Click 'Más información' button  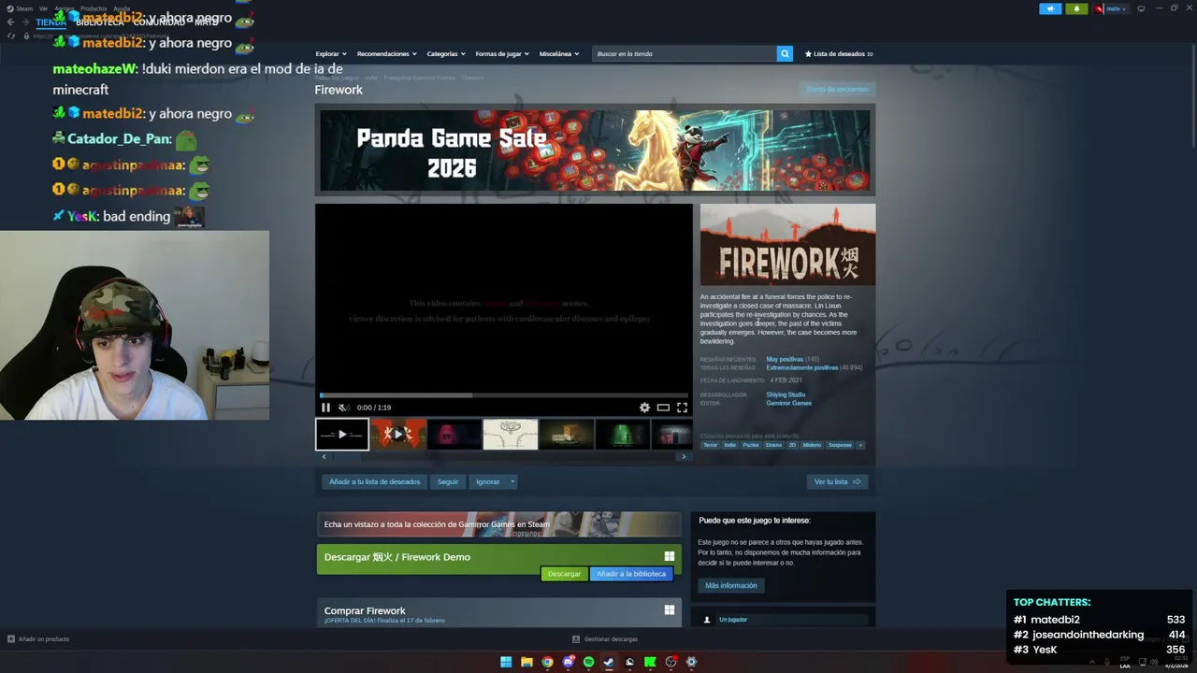click(x=731, y=585)
